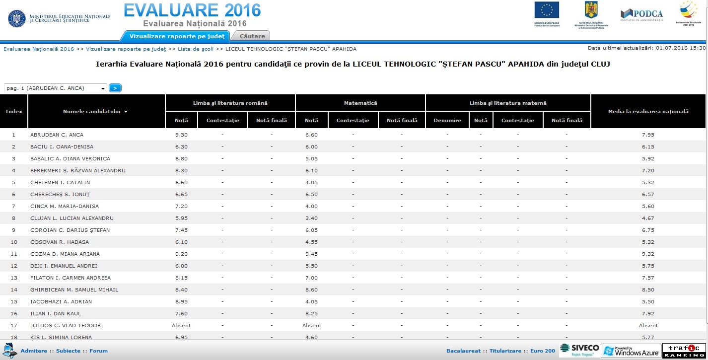The height and width of the screenshot is (360, 708).
Task: Click the SIVECO logo in footer
Action: pyautogui.click(x=579, y=350)
